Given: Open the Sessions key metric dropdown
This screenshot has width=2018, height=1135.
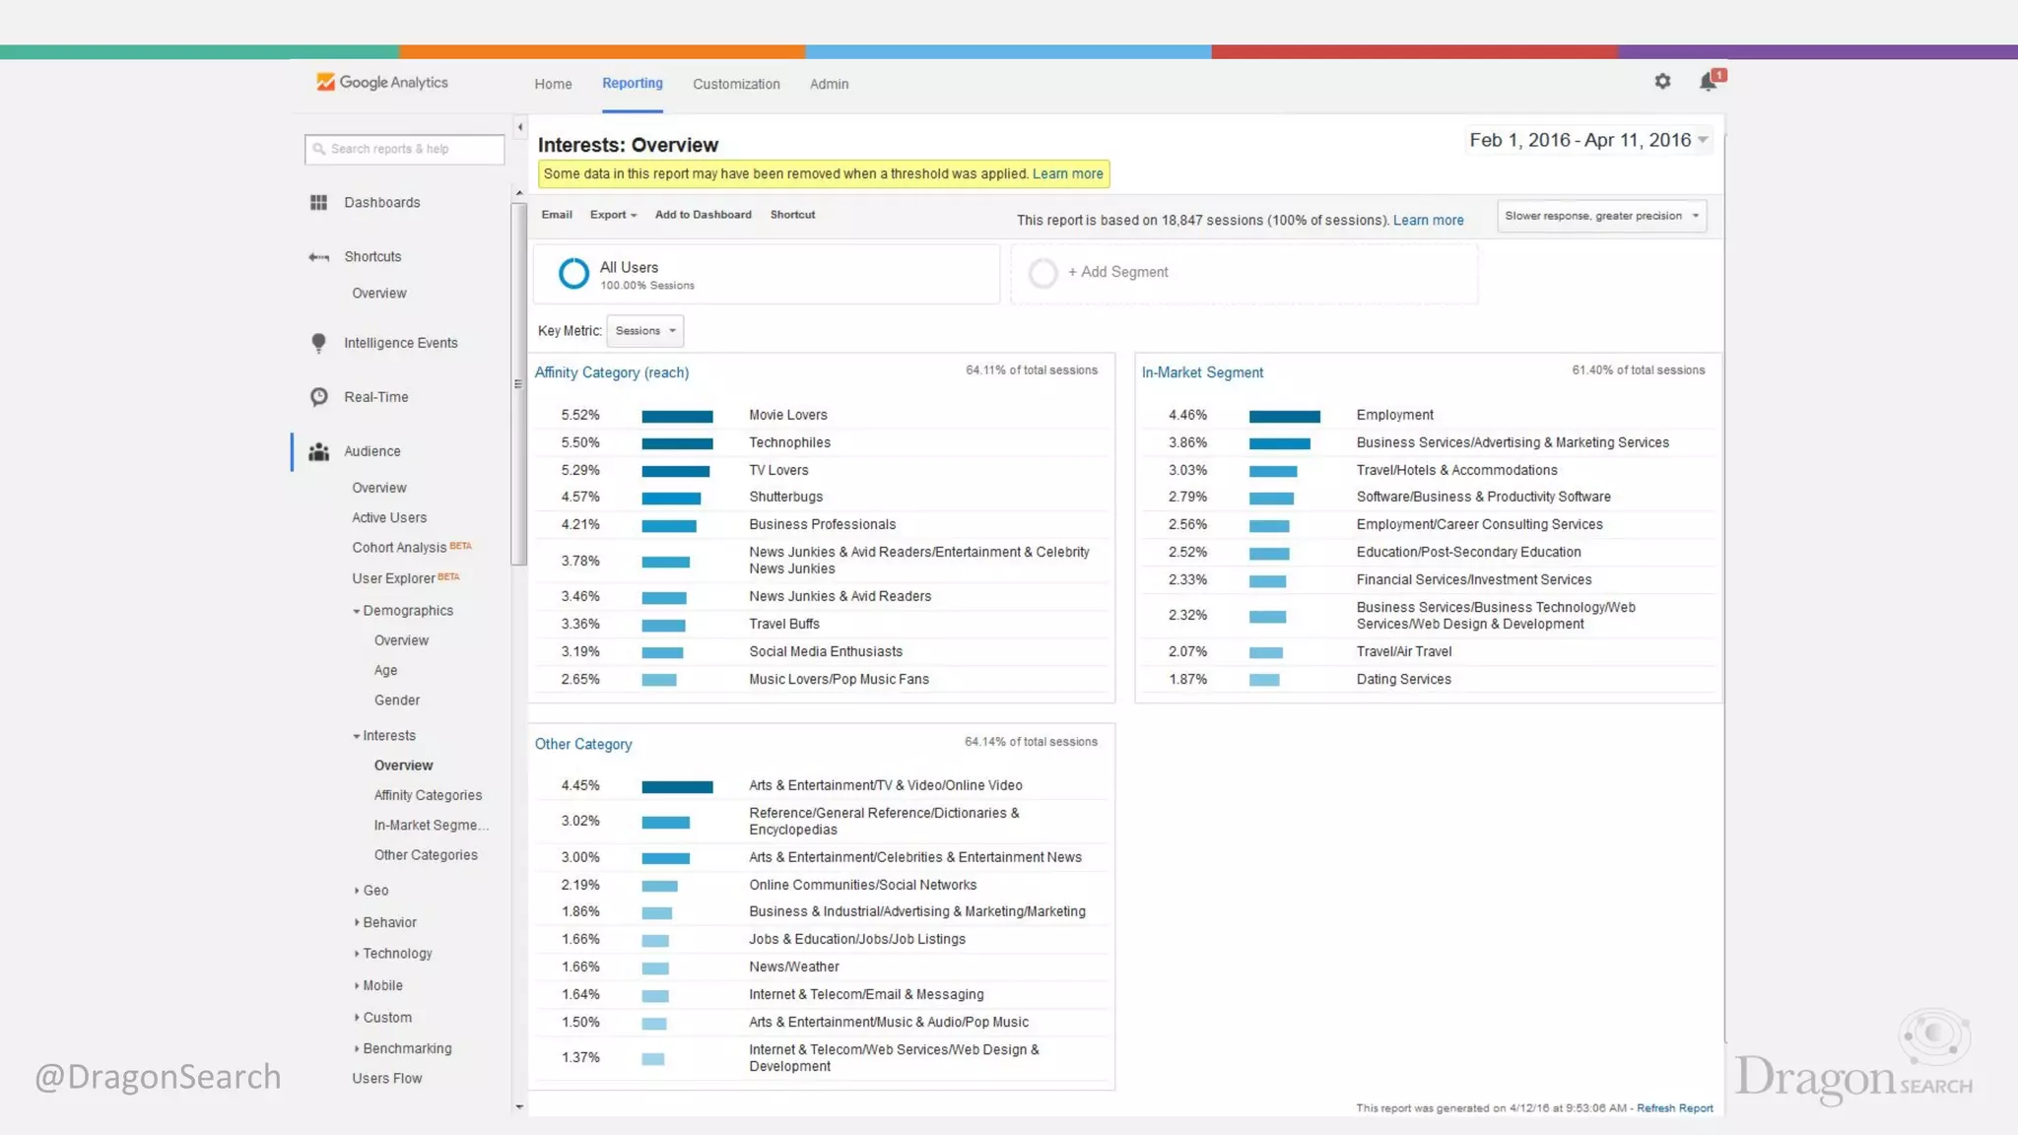Looking at the screenshot, I should (x=645, y=331).
